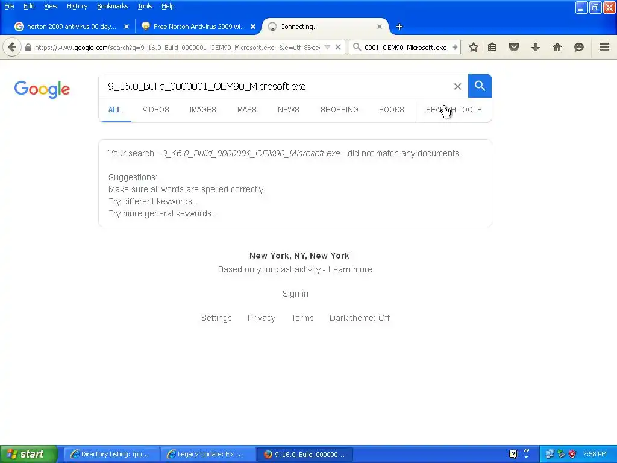Click the Hello chat bubble icon
Screen dimensions: 617x463
[579, 48]
